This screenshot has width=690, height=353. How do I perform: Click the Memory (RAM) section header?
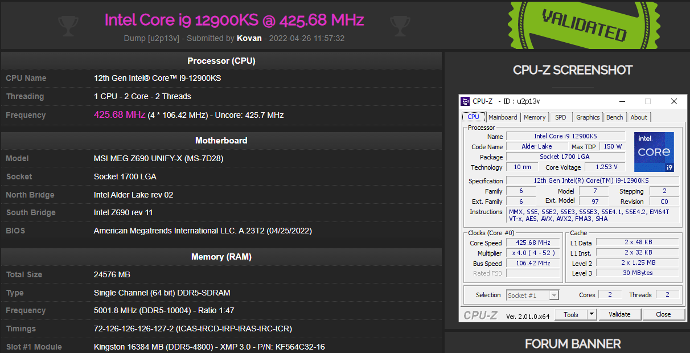tap(221, 257)
